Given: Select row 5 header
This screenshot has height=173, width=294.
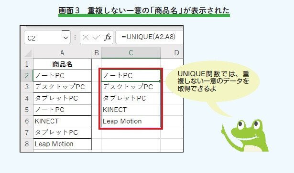Looking at the screenshot, I should tap(27, 110).
